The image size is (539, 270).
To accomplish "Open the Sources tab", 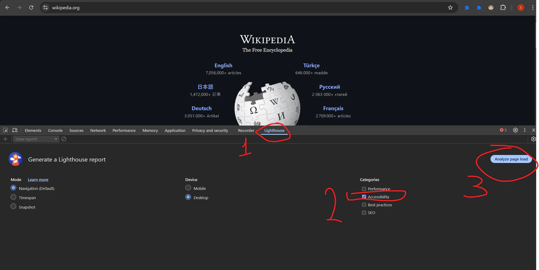I will point(76,131).
